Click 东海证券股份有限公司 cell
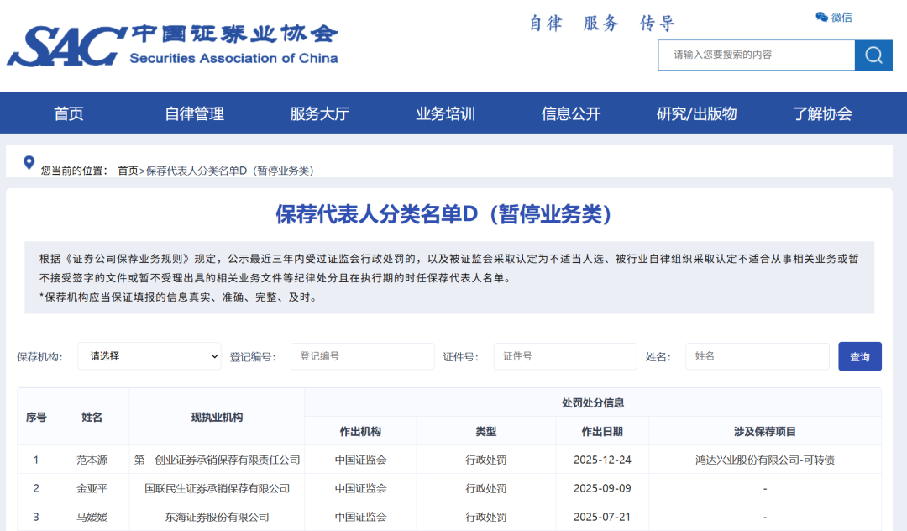 click(x=217, y=517)
